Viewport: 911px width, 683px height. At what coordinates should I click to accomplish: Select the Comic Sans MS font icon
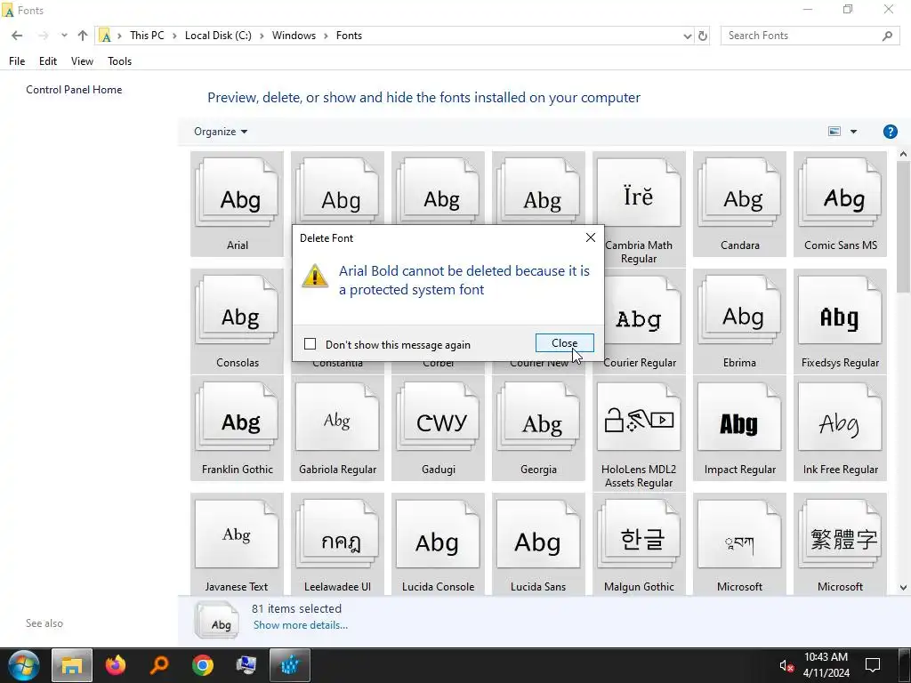pos(840,204)
